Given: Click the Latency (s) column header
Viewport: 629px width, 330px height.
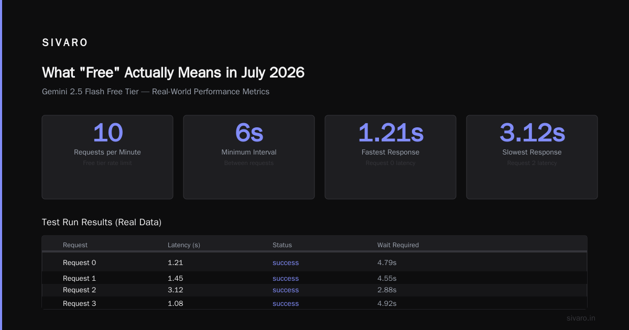Looking at the screenshot, I should pos(184,245).
